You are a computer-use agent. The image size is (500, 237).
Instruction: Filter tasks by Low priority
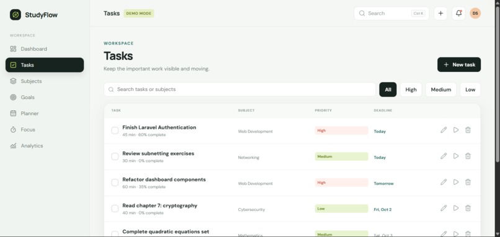[x=470, y=90]
